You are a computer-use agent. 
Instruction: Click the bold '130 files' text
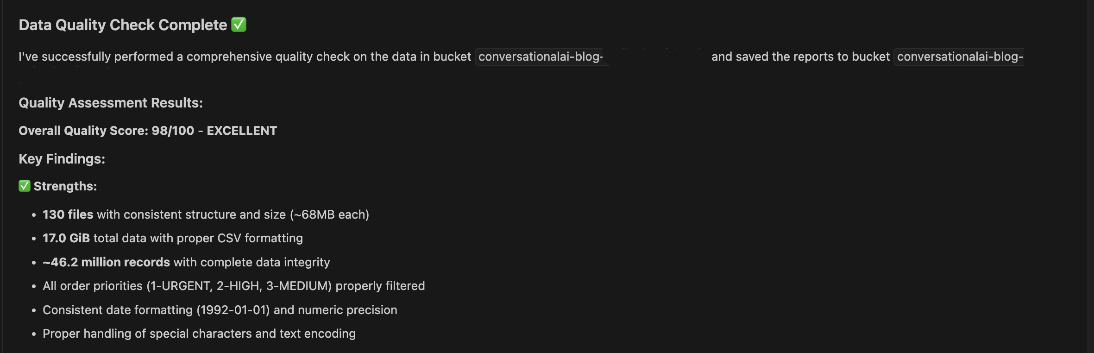(68, 214)
